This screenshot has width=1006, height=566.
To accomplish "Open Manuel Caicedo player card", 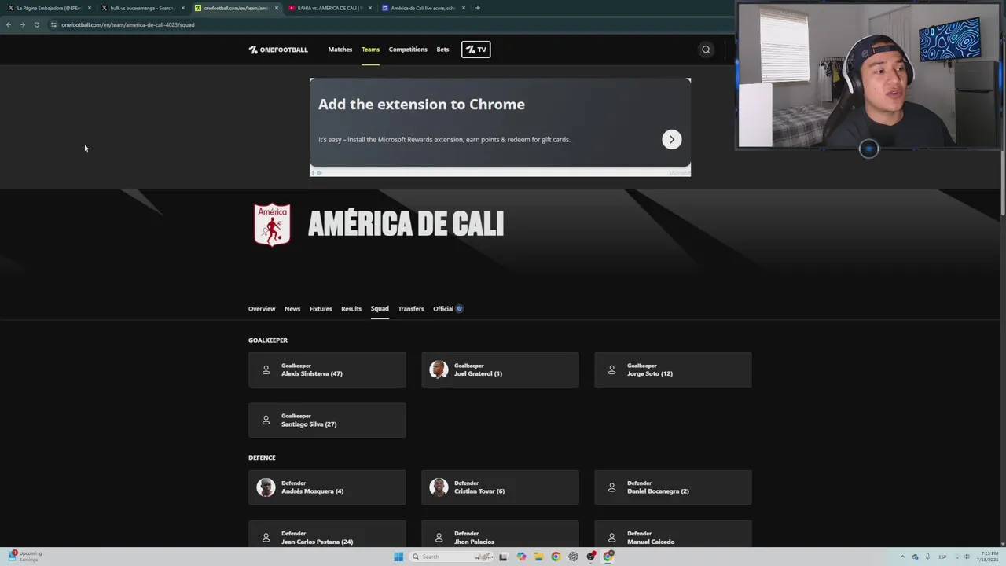I will tap(673, 535).
